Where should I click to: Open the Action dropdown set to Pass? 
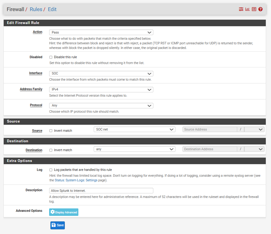pos(101,32)
